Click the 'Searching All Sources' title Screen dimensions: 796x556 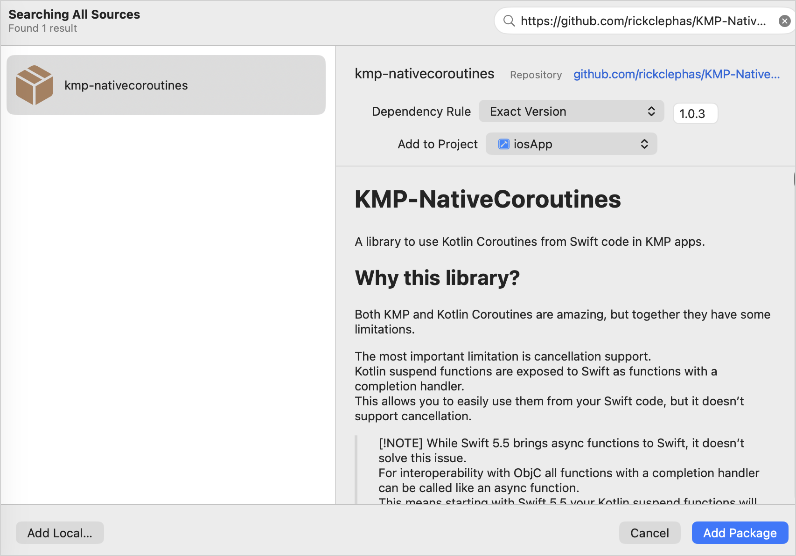coord(74,14)
